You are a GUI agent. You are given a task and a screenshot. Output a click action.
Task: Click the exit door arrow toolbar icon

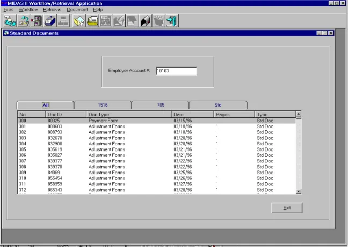point(172,21)
